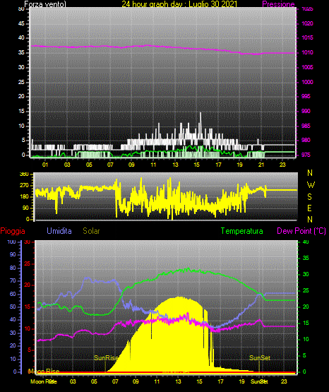Click the Dew Point (°C) legend label
This screenshot has width=329, height=392.
(301, 231)
